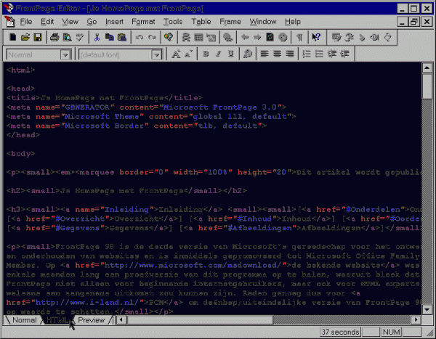Screen dimensions: 436x339
Task: Click the vertical scrollbar up arrow
Action: coord(427,68)
